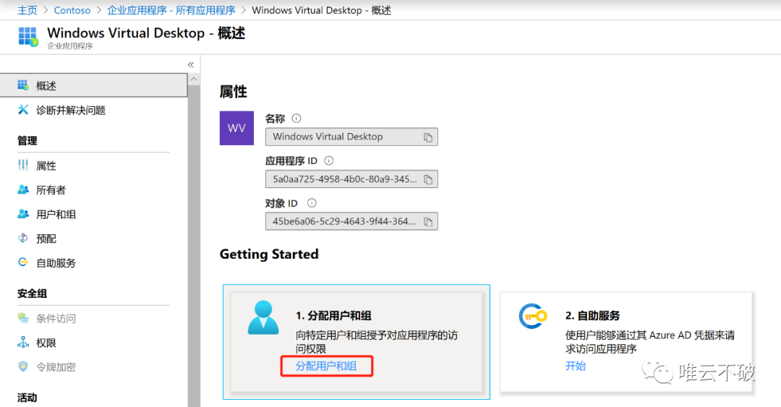
Task: Click the 管理 section header
Action: 27,140
